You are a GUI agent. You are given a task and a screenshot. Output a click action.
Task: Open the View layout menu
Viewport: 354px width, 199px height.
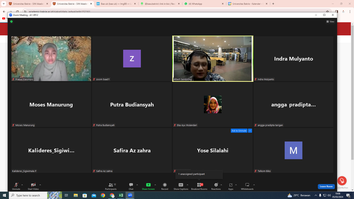point(330,22)
